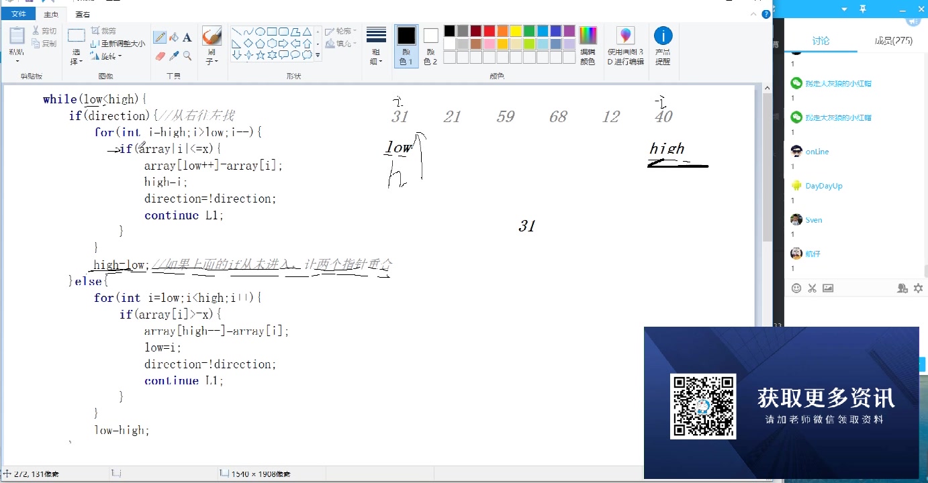Choose the Triangle shape
The height and width of the screenshot is (483, 928).
pos(307,32)
